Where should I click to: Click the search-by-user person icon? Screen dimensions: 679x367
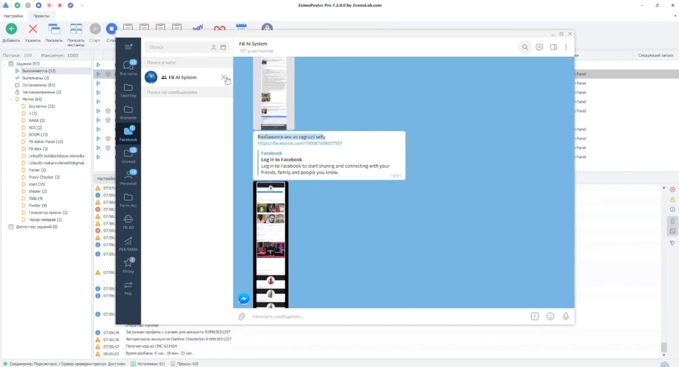click(x=214, y=47)
